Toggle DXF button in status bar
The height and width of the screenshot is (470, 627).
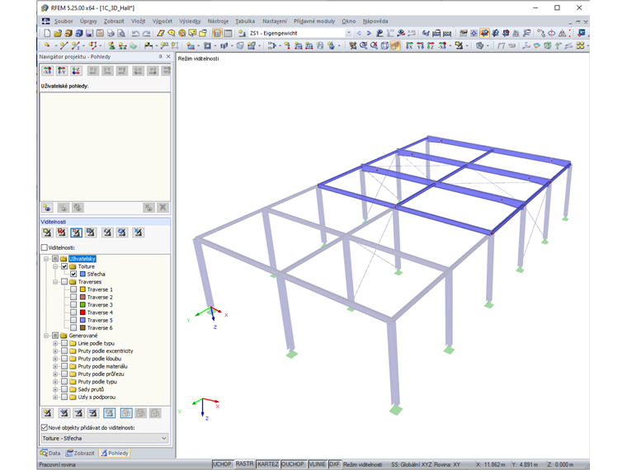tap(334, 464)
